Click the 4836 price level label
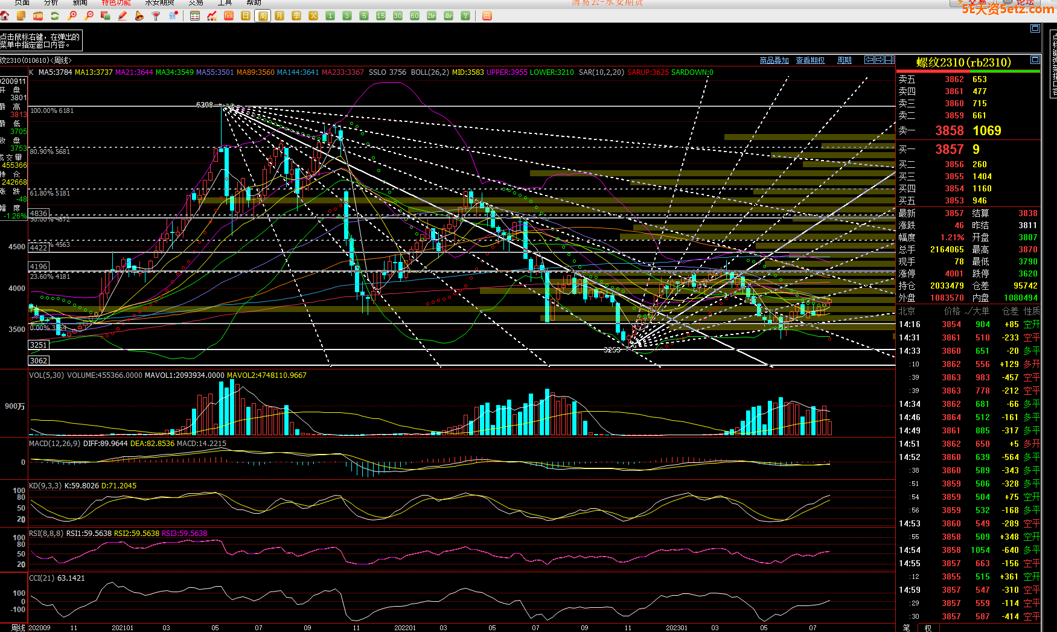The image size is (1057, 632). pos(38,213)
